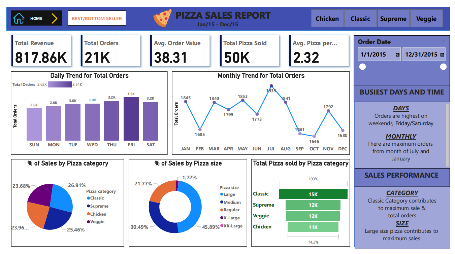This screenshot has width=455, height=254.
Task: Click the end date input field 12/31/2015
Action: [x=421, y=55]
